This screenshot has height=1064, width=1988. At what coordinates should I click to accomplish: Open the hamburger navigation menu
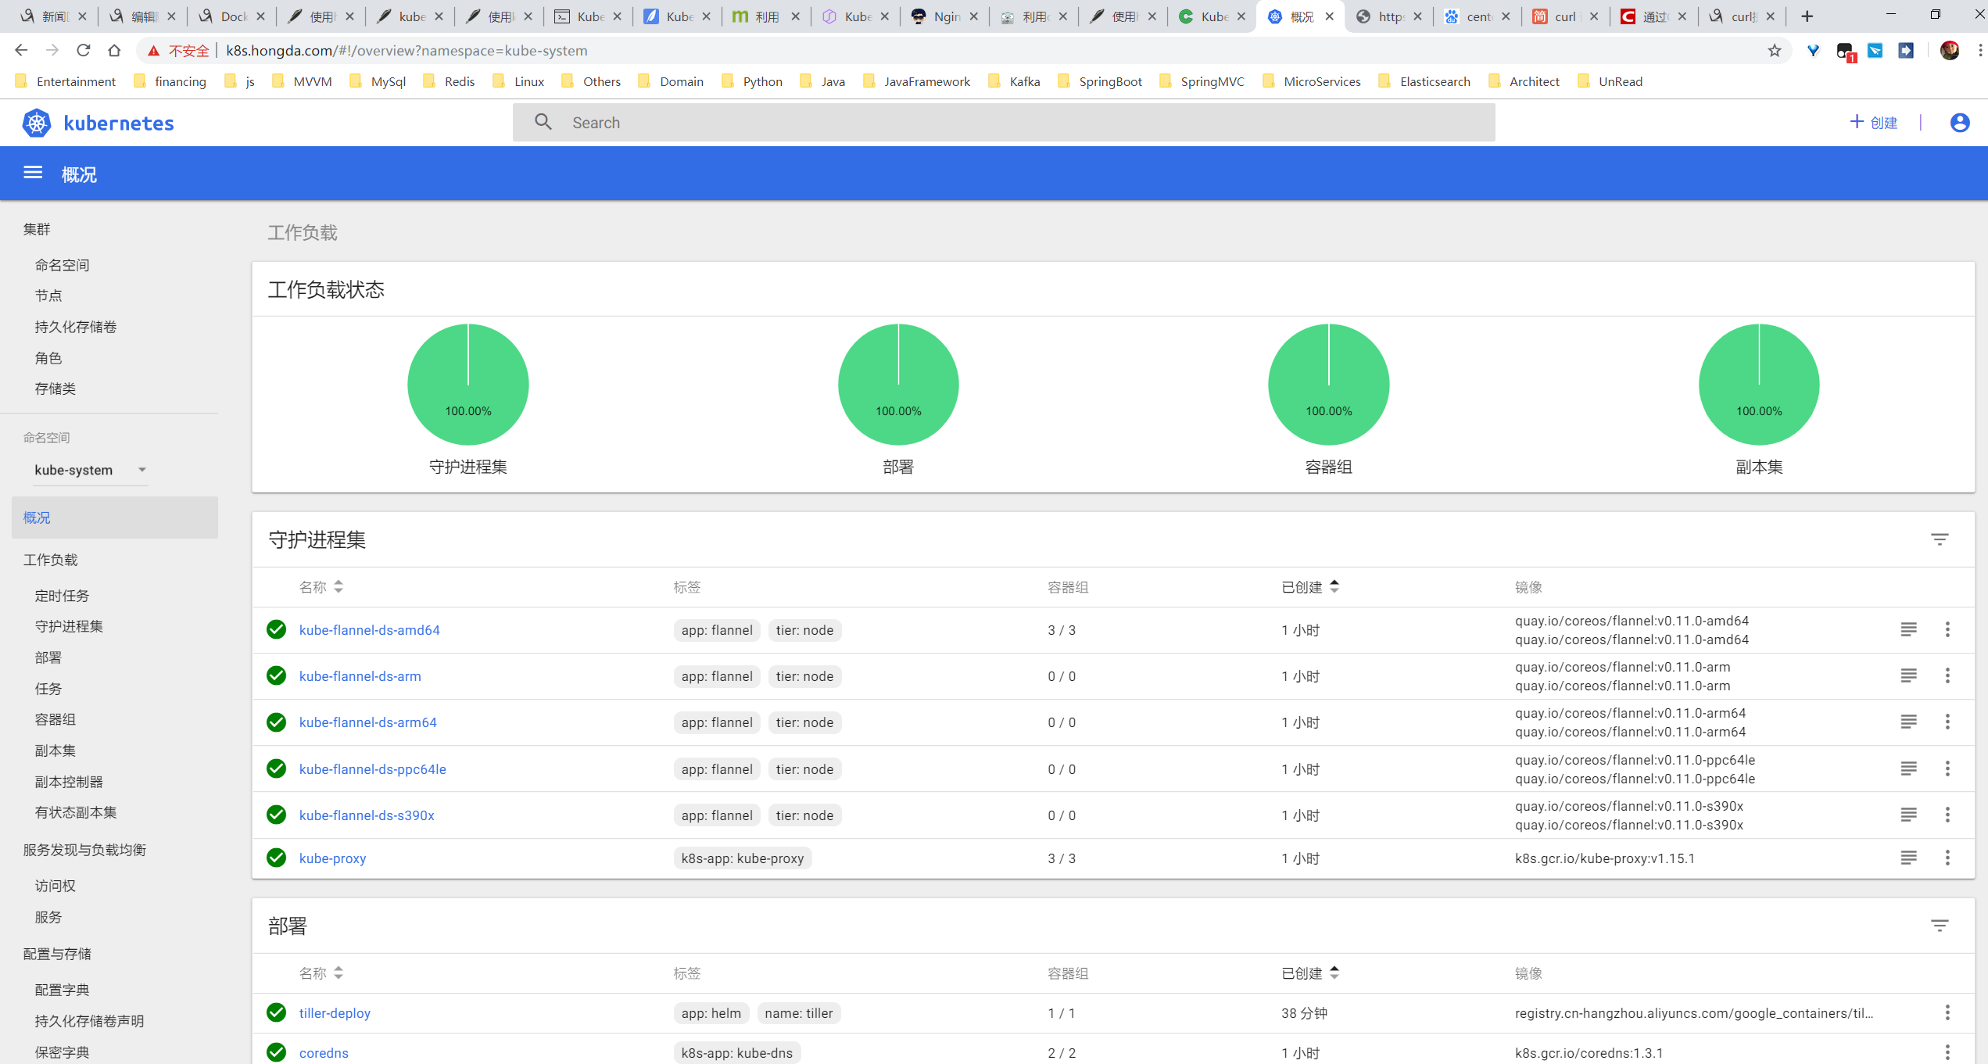coord(33,173)
